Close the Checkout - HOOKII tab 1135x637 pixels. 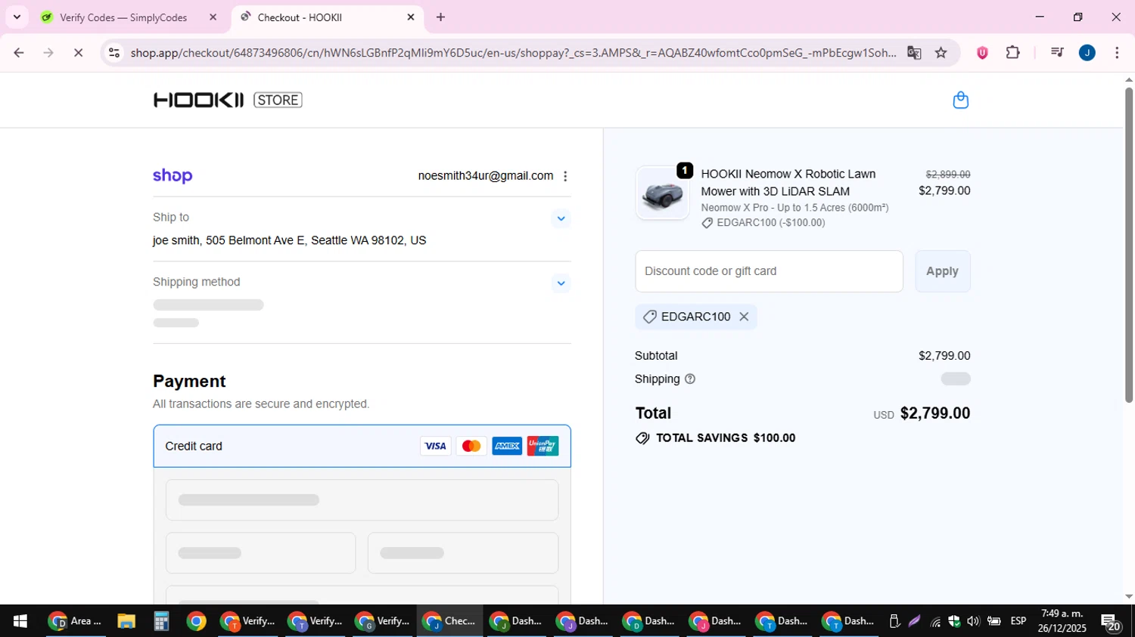[x=411, y=17]
